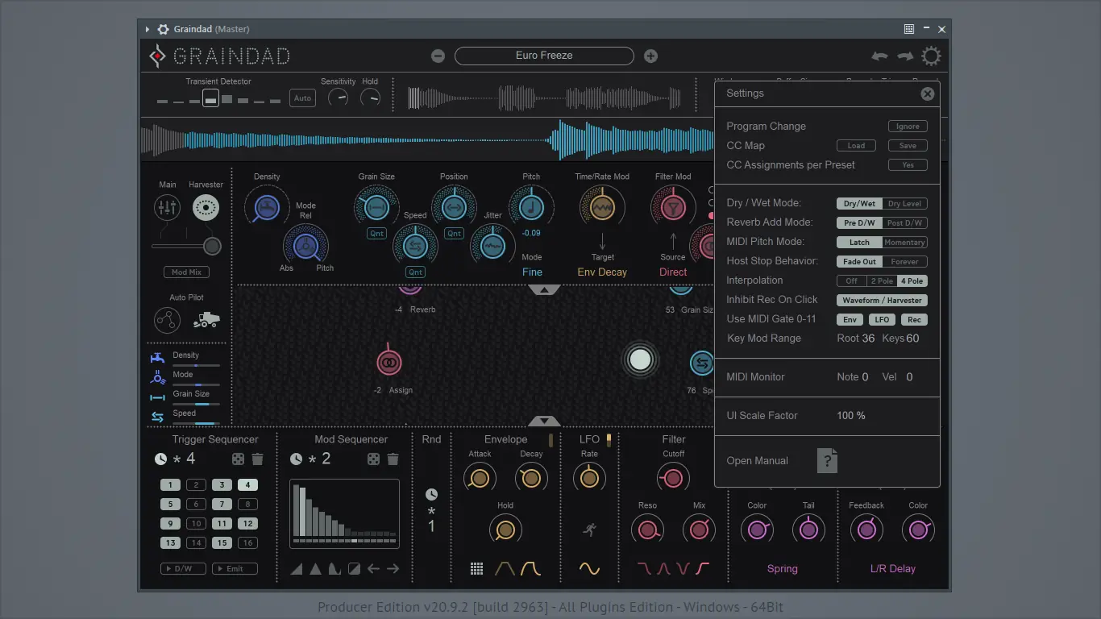The width and height of the screenshot is (1101, 619).
Task: Click the Trigger Sequencer clock icon
Action: (160, 459)
